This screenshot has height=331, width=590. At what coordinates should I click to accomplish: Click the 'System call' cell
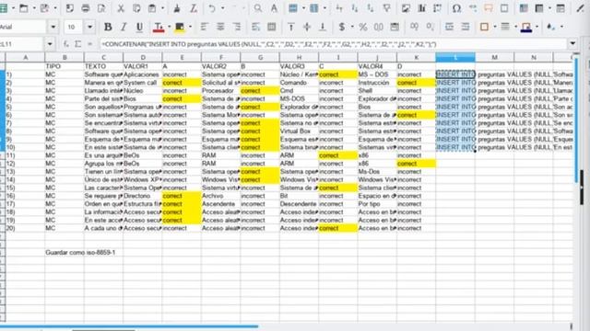[x=143, y=83]
